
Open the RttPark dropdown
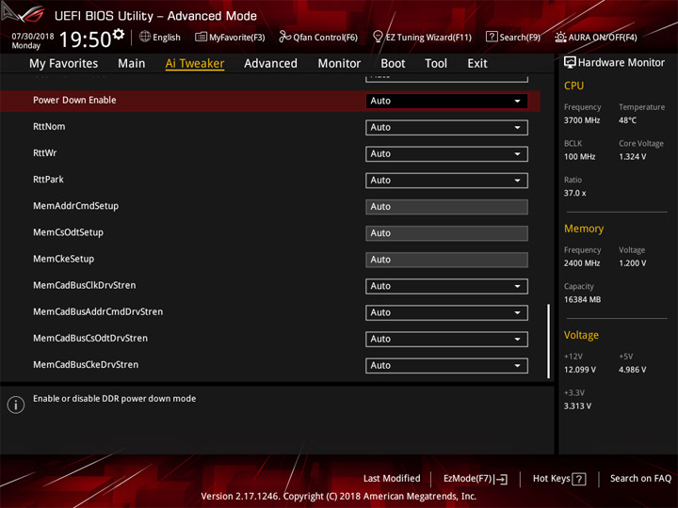[446, 180]
